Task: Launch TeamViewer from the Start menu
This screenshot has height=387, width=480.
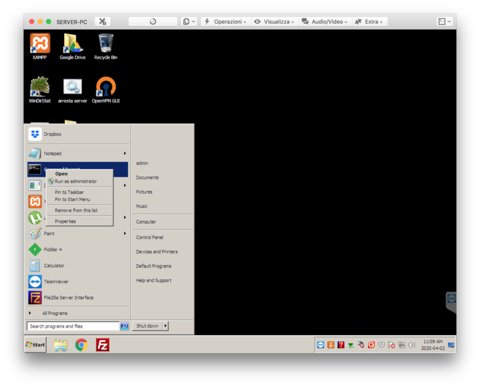Action: (x=78, y=282)
